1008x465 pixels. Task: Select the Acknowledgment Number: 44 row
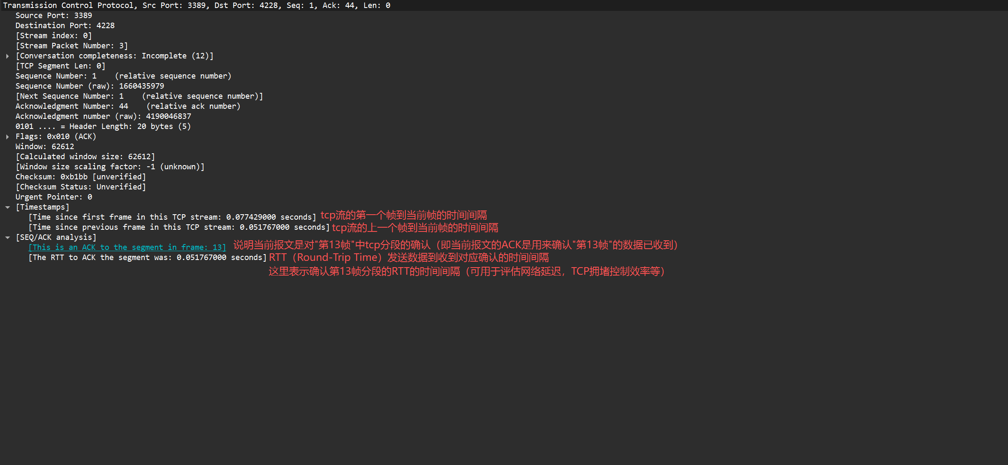coord(128,106)
